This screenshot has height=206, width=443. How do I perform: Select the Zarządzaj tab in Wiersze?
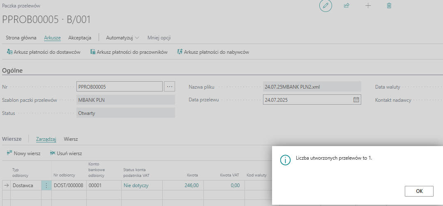click(46, 139)
